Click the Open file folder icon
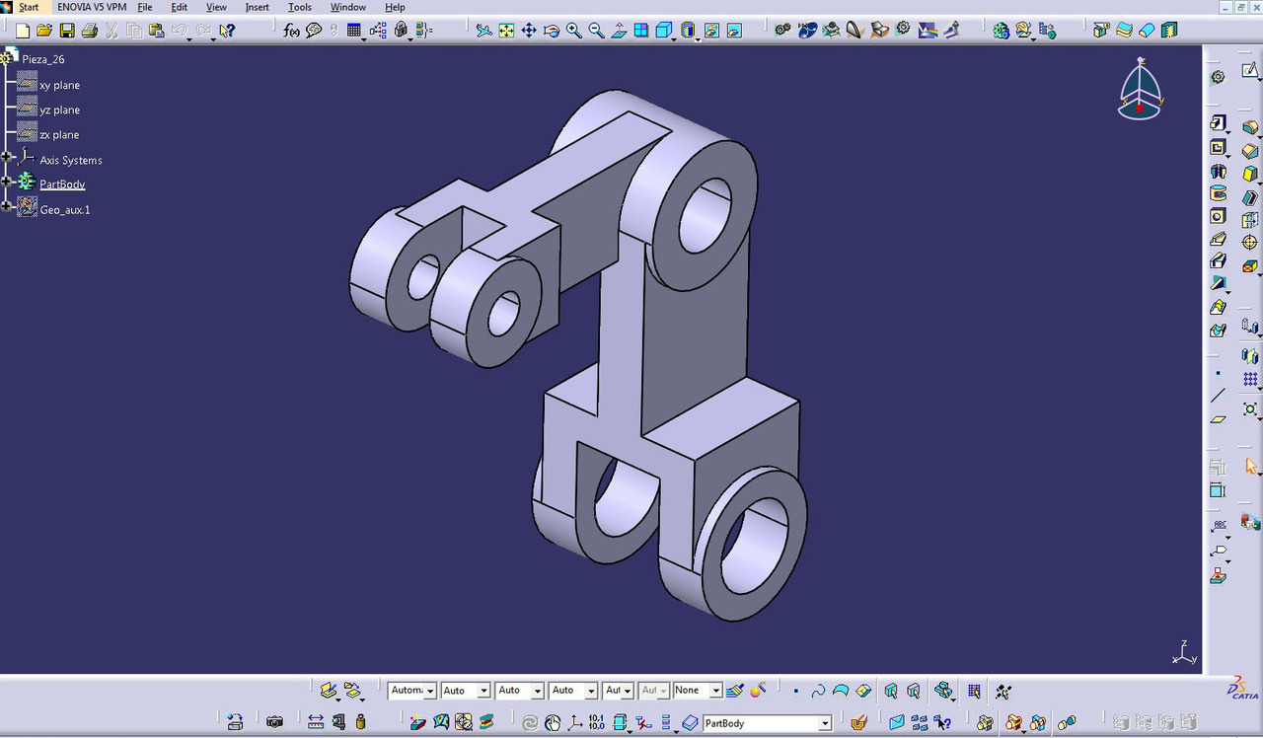This screenshot has height=738, width=1263. click(45, 31)
